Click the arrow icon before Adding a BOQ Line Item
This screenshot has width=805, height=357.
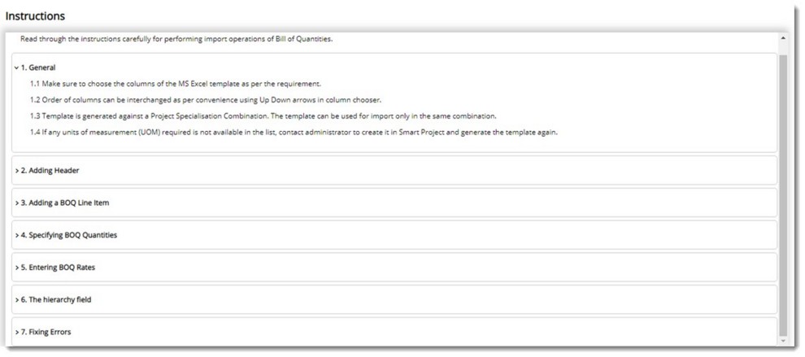click(17, 202)
